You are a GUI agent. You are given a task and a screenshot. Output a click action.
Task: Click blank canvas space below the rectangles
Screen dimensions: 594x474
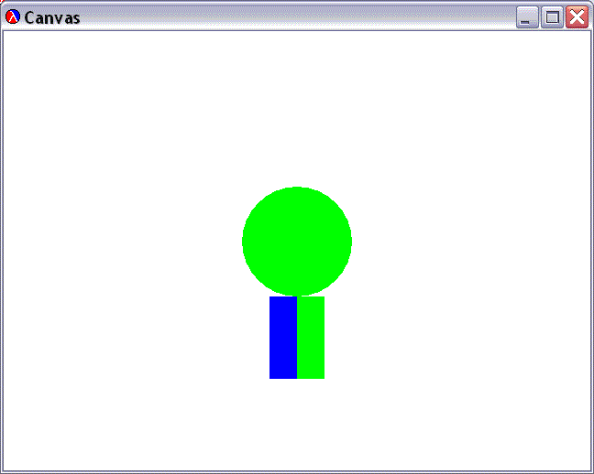click(x=297, y=426)
